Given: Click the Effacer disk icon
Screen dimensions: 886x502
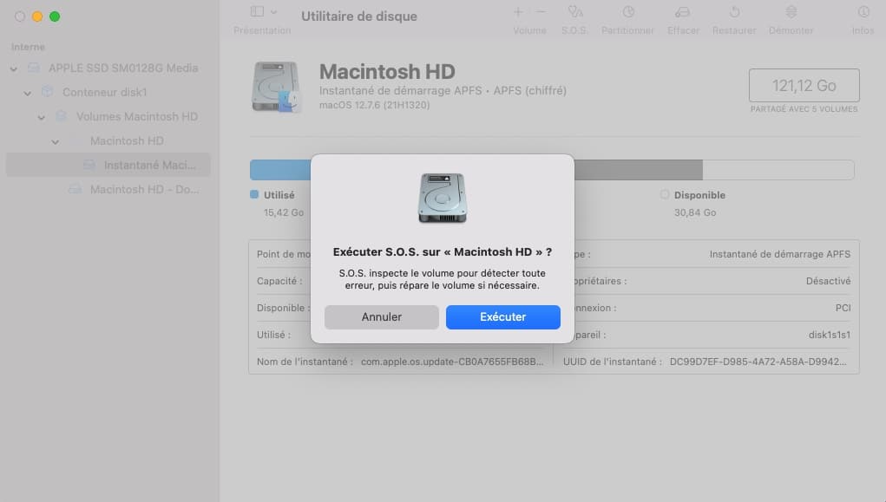Looking at the screenshot, I should point(683,12).
